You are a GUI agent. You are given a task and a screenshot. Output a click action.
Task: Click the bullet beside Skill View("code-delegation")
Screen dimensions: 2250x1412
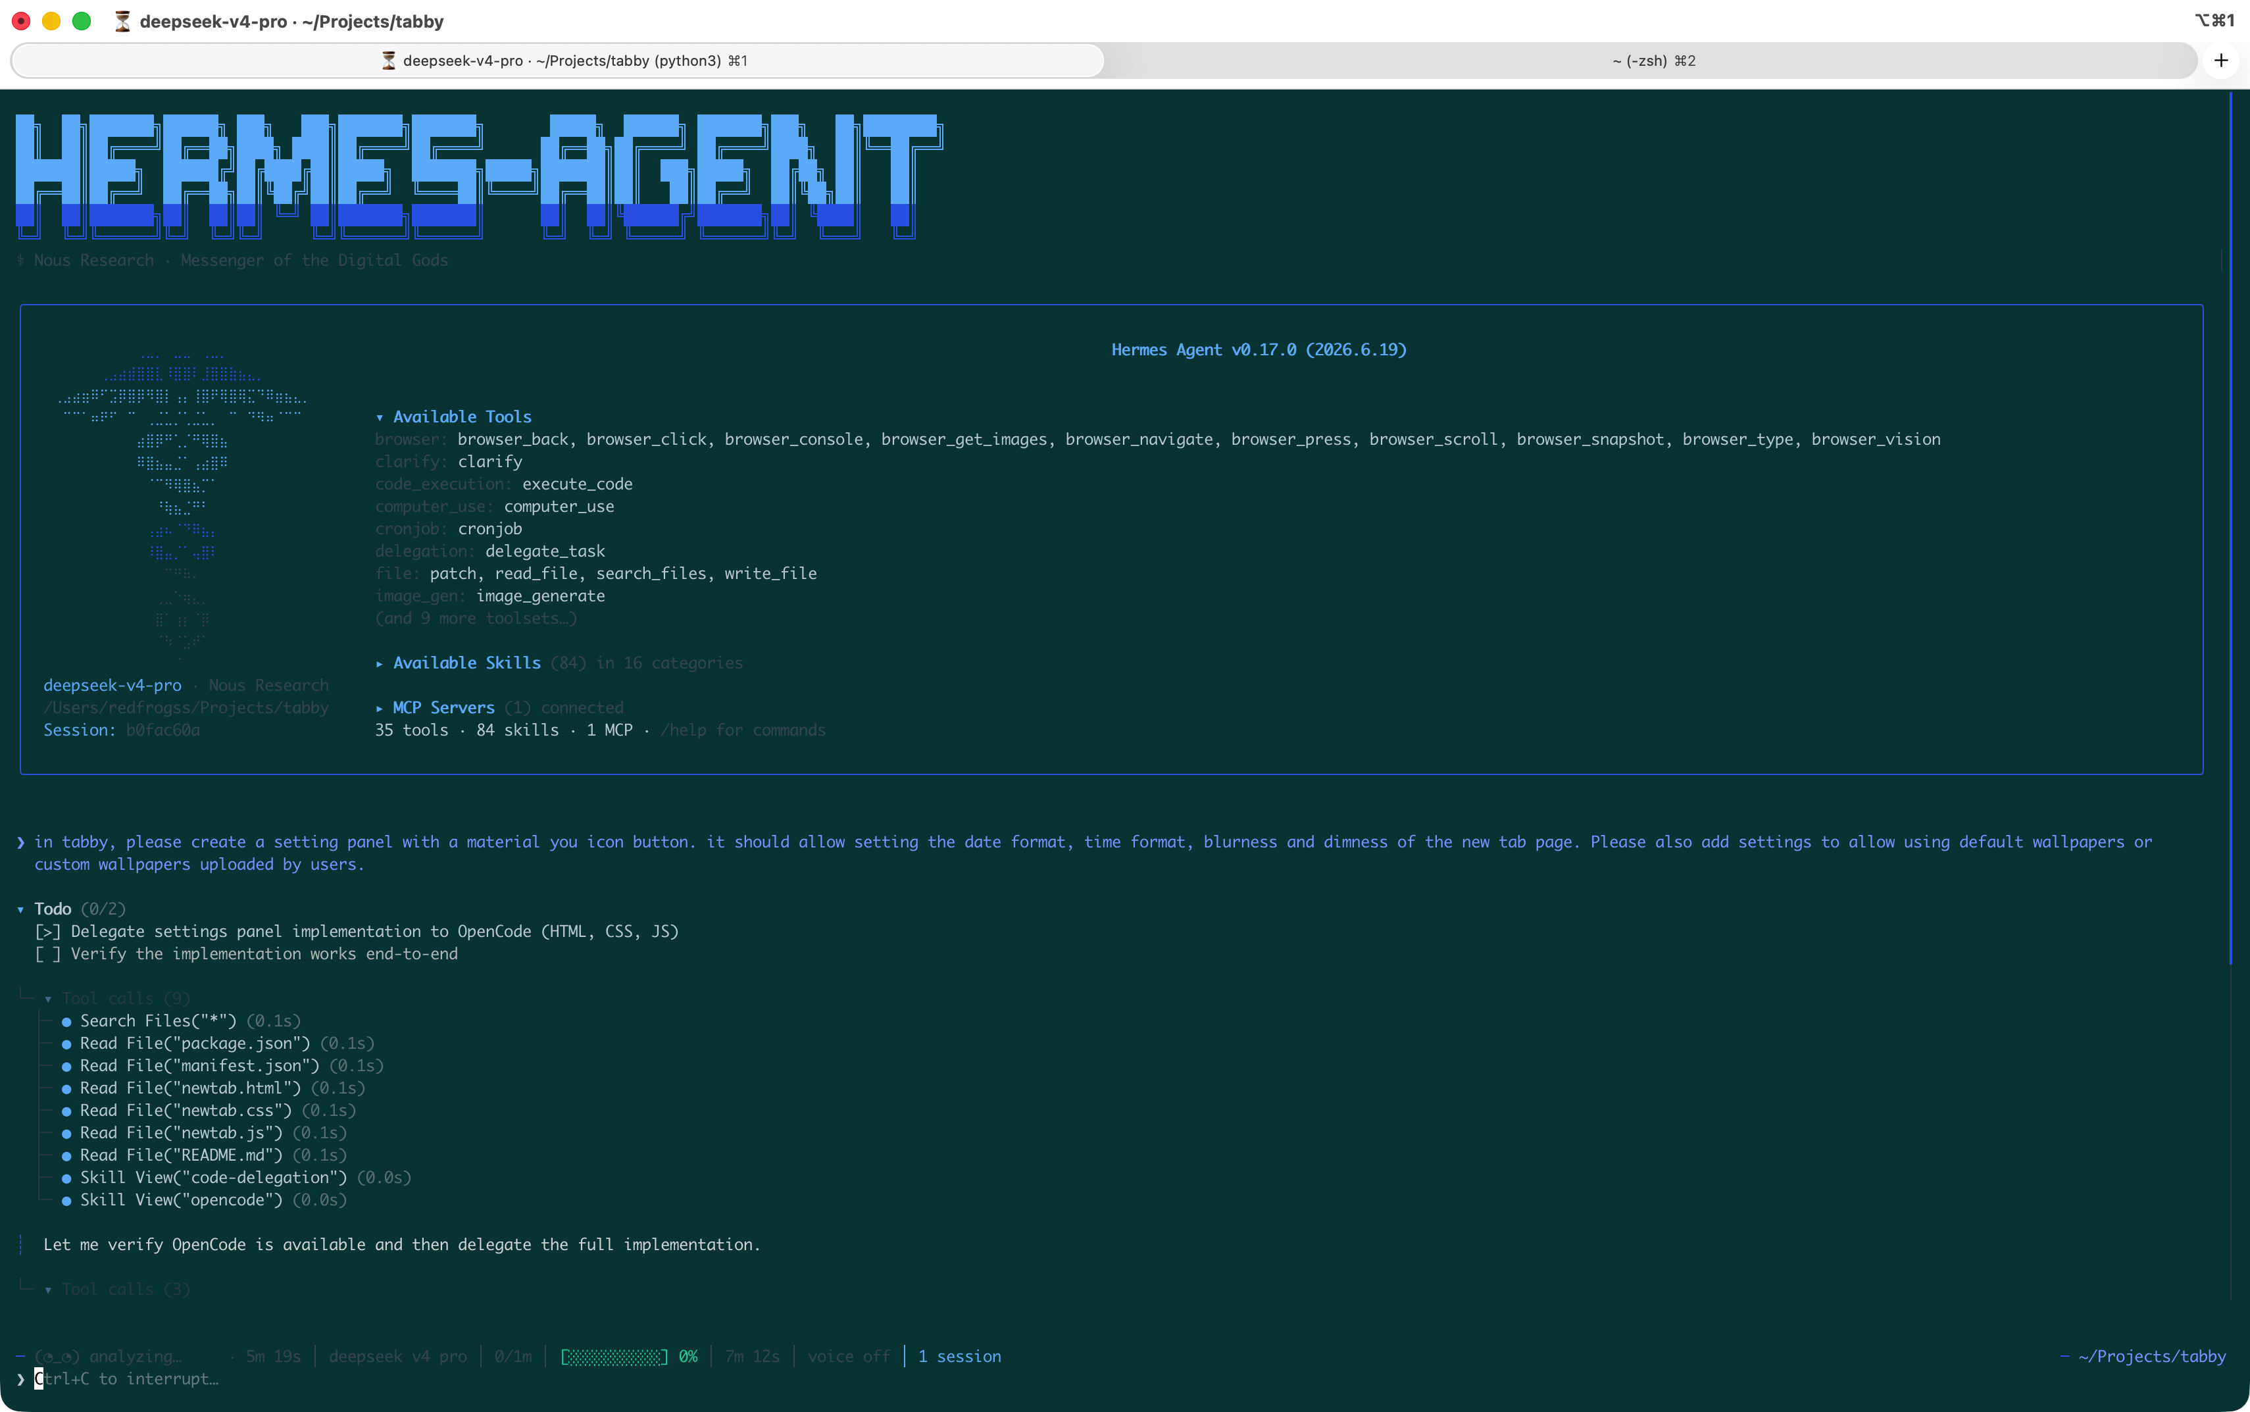tap(66, 1178)
